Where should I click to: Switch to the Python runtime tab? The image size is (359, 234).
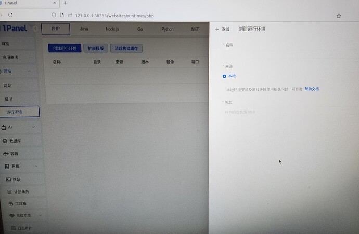click(x=167, y=29)
